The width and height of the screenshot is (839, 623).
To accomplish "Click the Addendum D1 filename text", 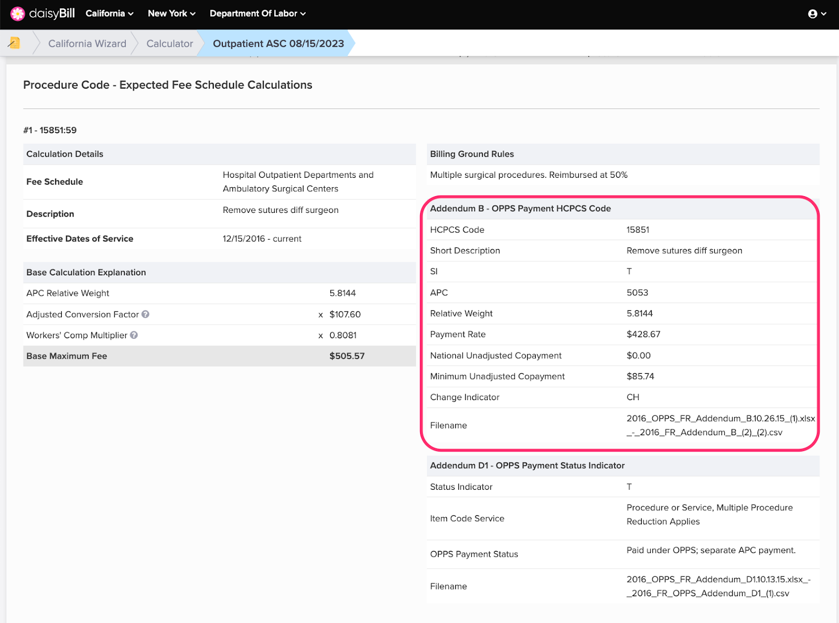I will 718,586.
